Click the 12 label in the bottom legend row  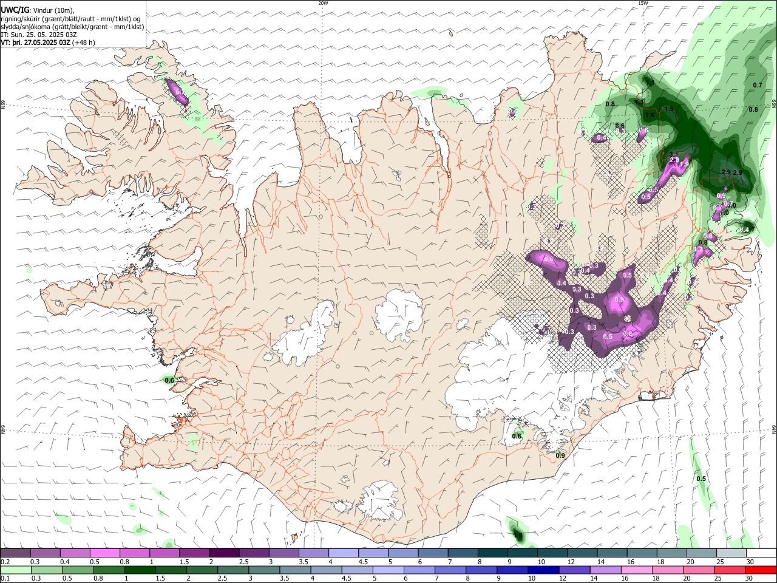click(563, 579)
